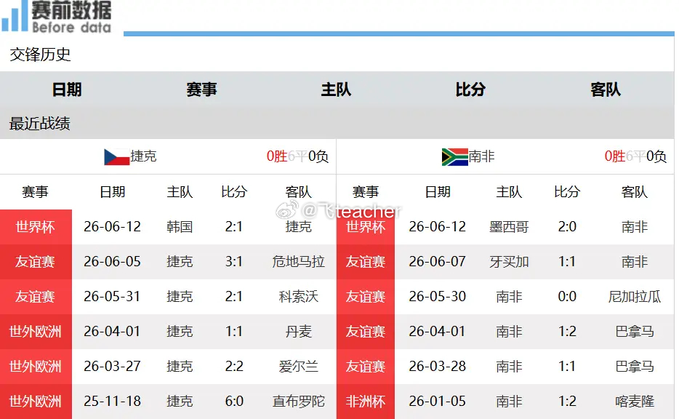Click date 25-11-18 in the Czech table
This screenshot has height=419, width=679.
coord(113,402)
